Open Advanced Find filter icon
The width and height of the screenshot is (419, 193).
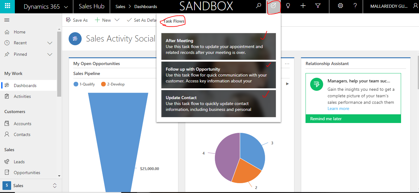point(318,6)
